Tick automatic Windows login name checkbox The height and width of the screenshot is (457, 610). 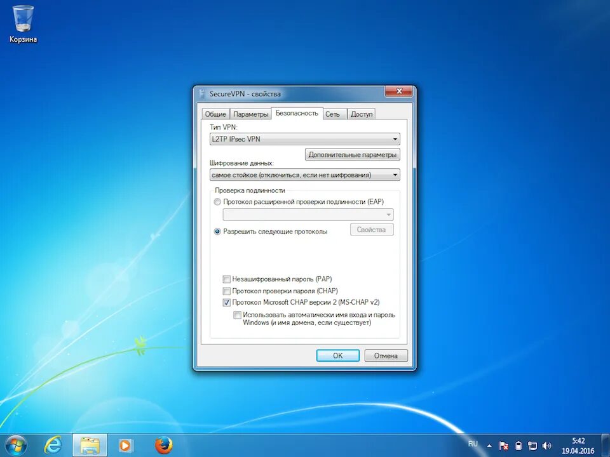pyautogui.click(x=237, y=315)
